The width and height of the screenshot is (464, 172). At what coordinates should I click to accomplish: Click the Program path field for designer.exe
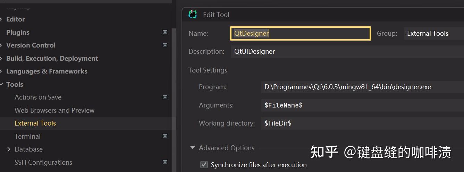(361, 87)
